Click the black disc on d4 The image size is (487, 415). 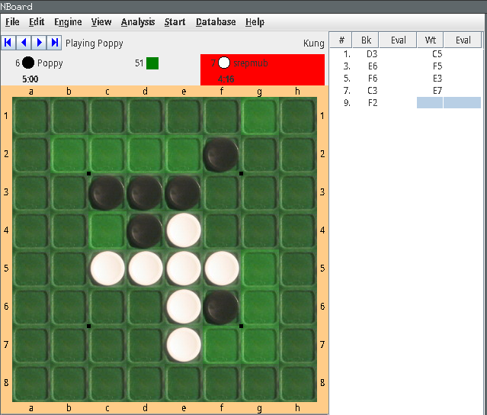[144, 231]
